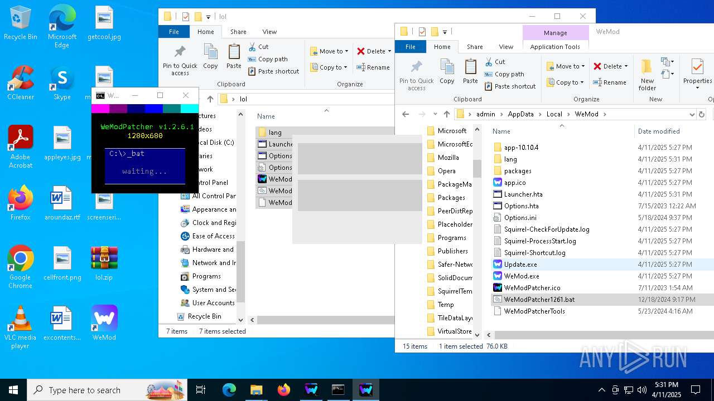The width and height of the screenshot is (714, 401).
Task: Click Paste in the WeMod window ribbon
Action: 470,71
